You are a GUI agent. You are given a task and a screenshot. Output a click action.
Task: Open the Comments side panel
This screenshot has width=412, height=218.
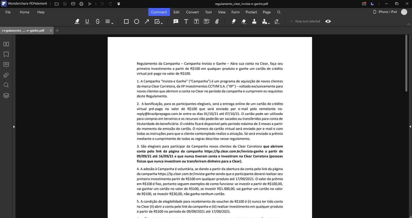[x=6, y=65]
